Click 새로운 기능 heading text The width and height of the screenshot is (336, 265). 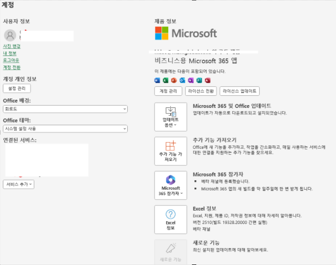coord(206,243)
